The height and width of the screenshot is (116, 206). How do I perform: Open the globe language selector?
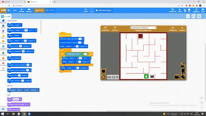click(9, 10)
